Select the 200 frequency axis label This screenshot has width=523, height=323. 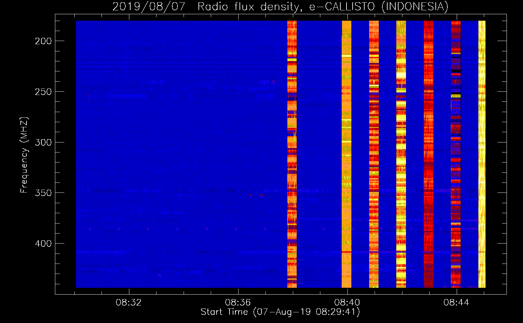pos(43,41)
